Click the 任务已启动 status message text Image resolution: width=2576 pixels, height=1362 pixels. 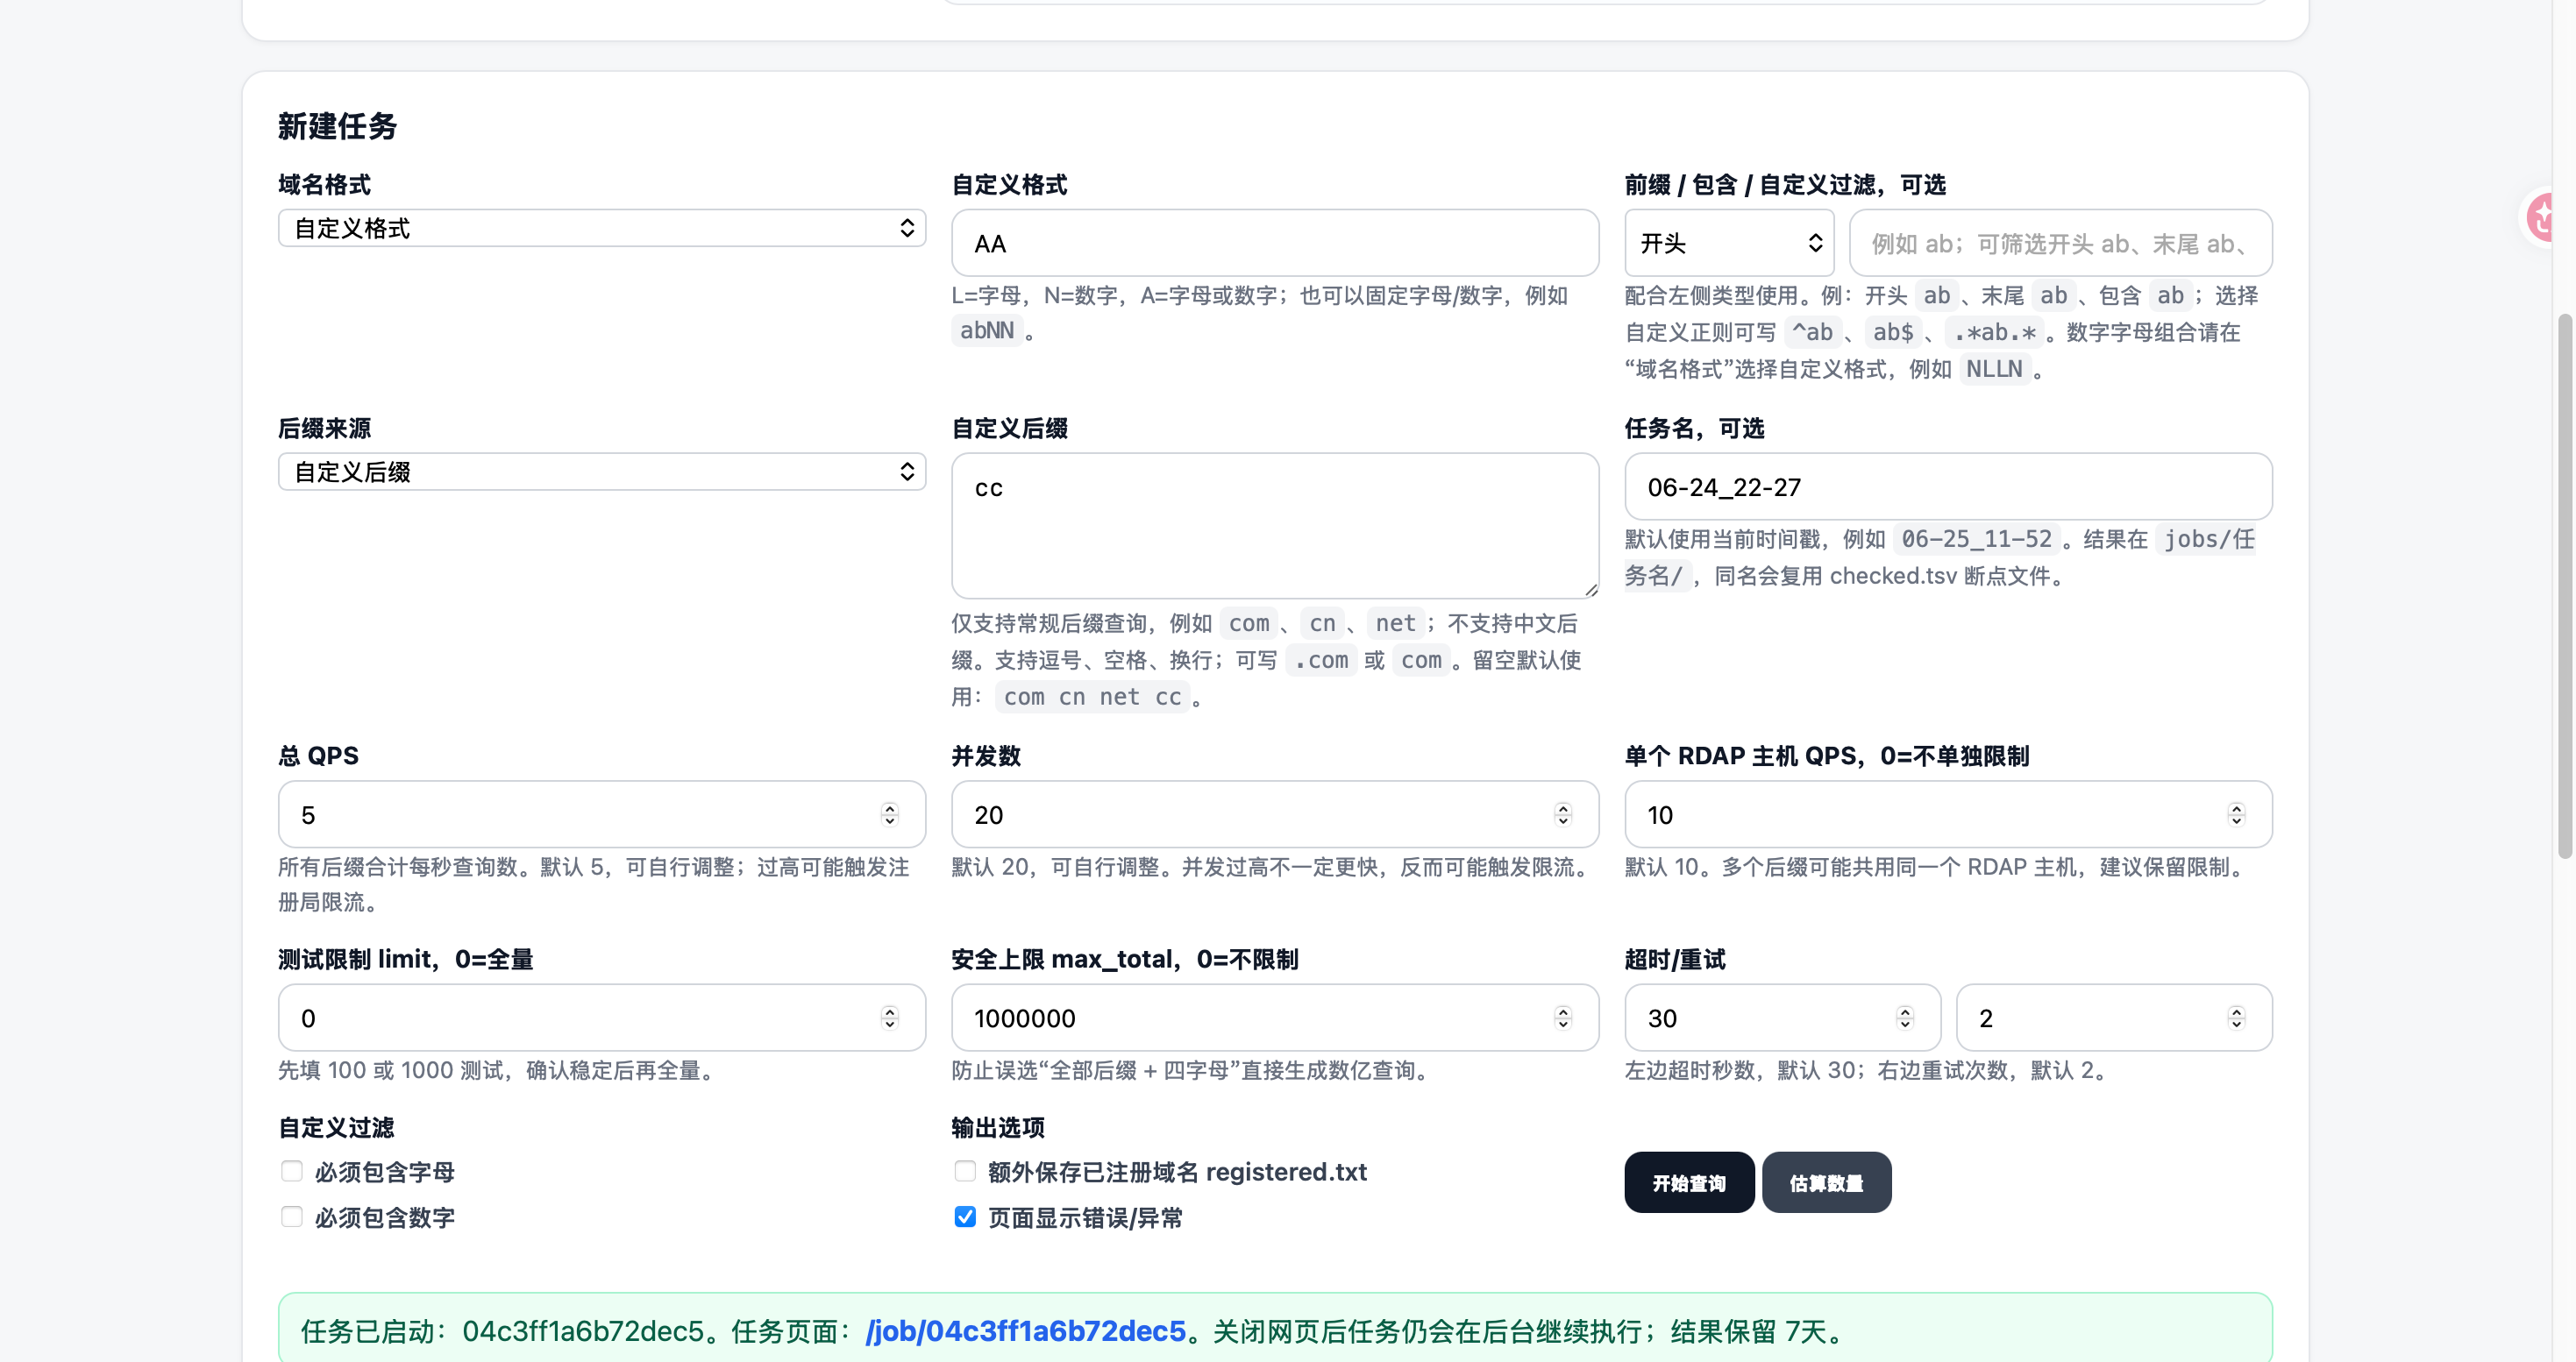point(1074,1331)
